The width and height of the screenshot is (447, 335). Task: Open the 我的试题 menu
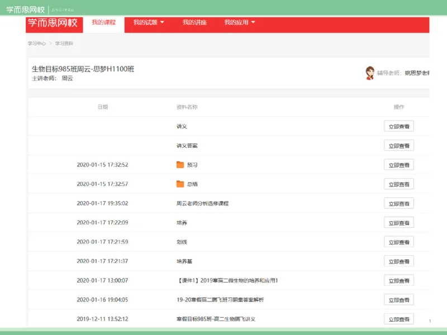point(145,22)
